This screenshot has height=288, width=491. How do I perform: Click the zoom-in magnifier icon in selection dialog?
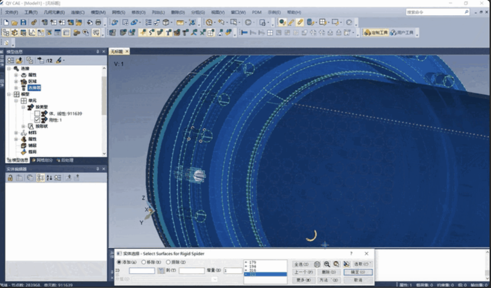point(327,264)
